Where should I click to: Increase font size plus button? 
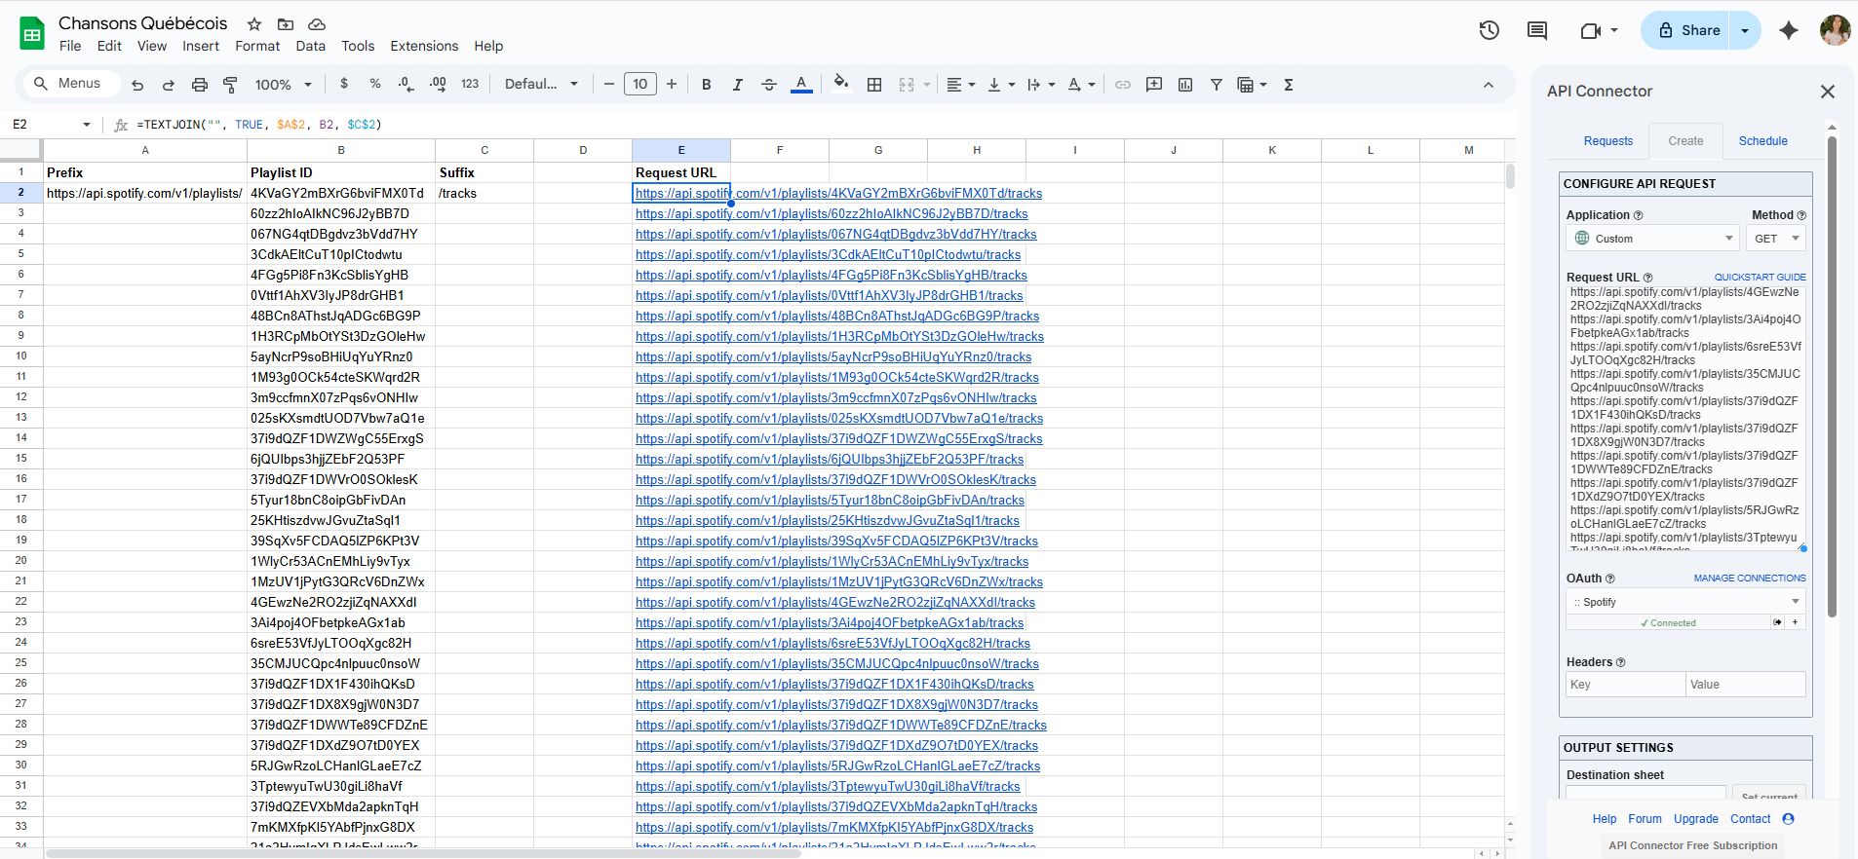672,85
